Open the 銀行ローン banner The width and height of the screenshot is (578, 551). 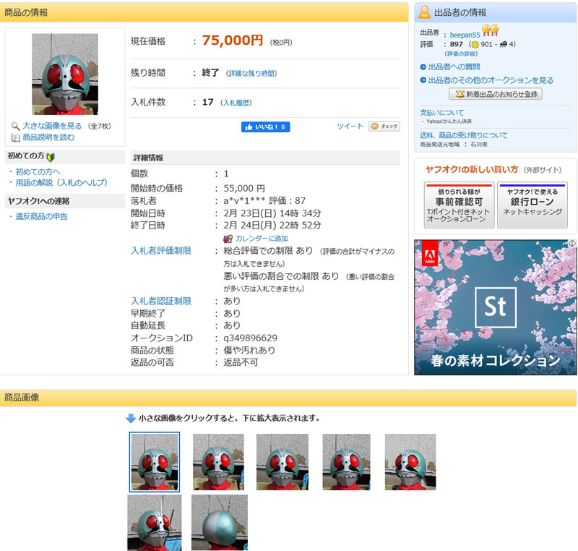532,205
